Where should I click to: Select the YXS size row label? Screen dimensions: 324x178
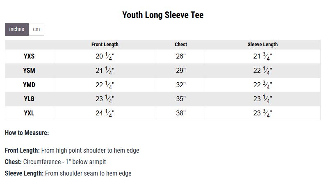29,56
